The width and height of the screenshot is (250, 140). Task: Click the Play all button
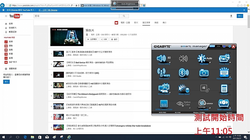[x=92, y=39]
